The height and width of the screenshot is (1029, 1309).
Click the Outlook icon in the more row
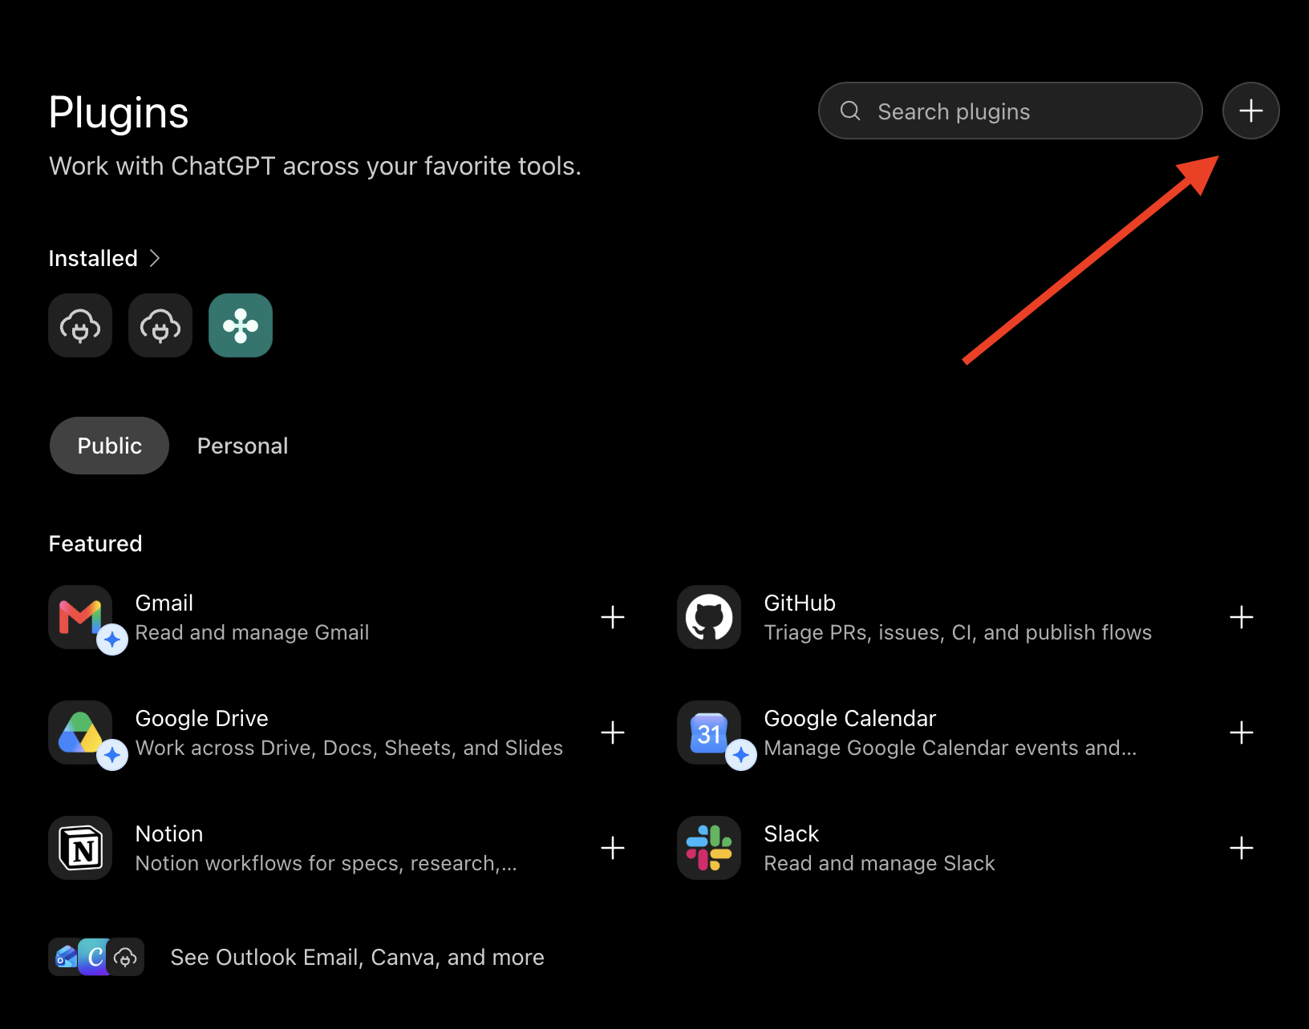(x=64, y=957)
